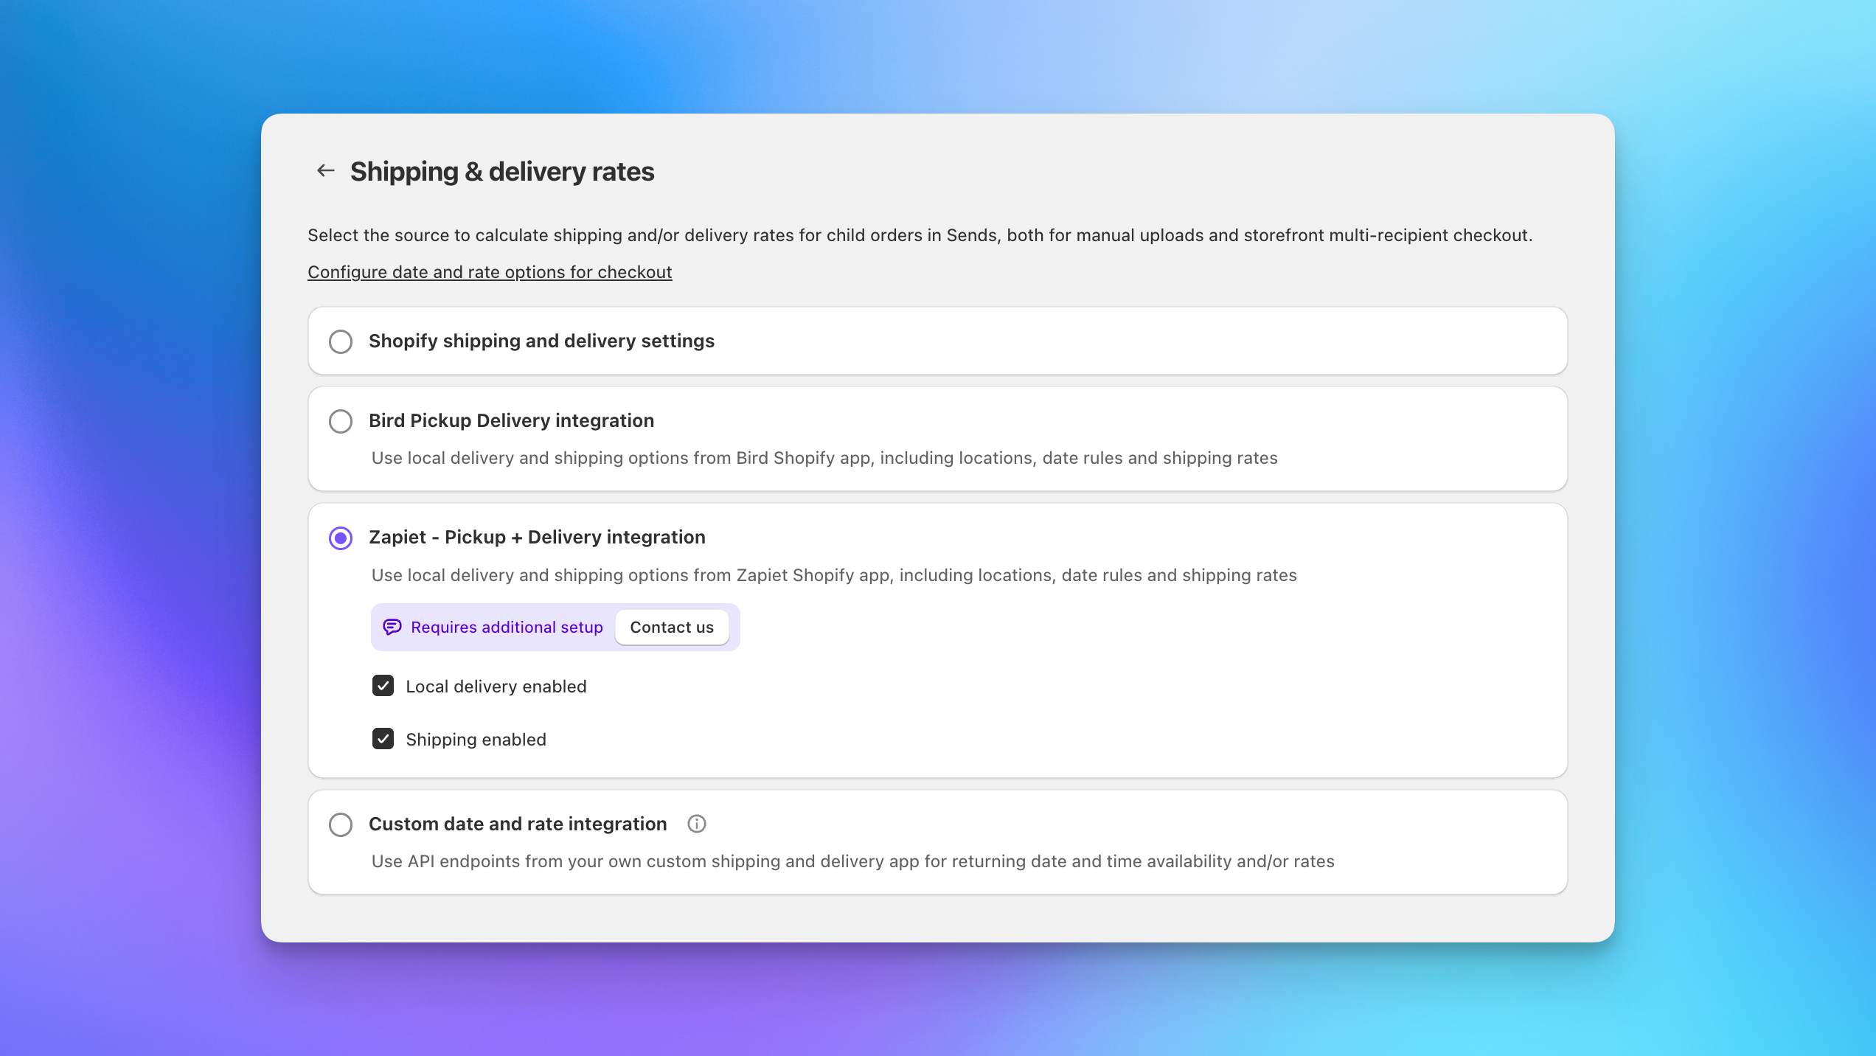Click the chat bubble icon in the purple badge

coord(392,627)
